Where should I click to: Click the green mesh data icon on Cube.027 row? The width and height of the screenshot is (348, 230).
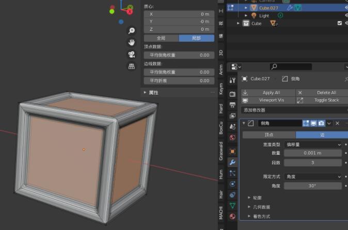pos(297,8)
